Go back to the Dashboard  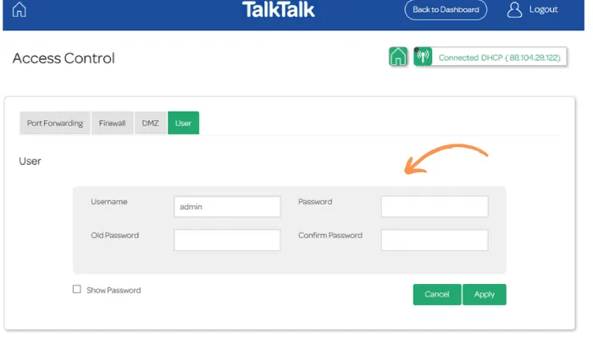click(x=446, y=10)
